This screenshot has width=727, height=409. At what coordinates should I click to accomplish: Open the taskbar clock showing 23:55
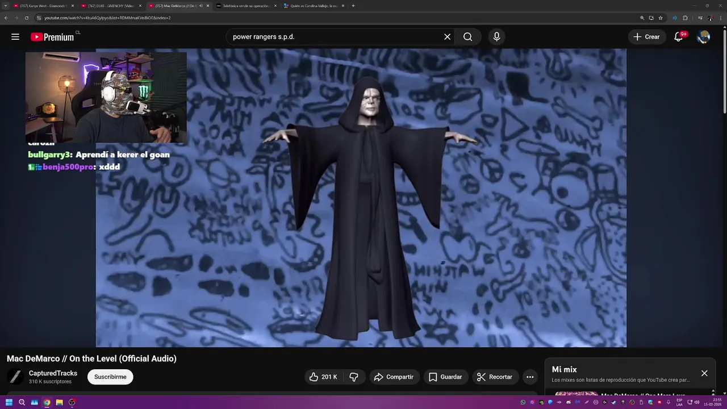point(714,402)
